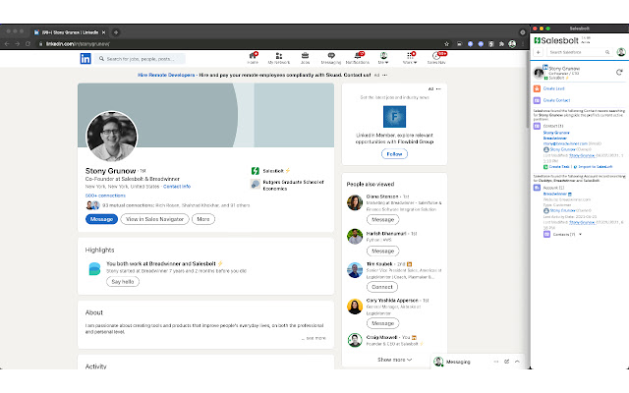Click the 93 mutual connections text

(176, 205)
